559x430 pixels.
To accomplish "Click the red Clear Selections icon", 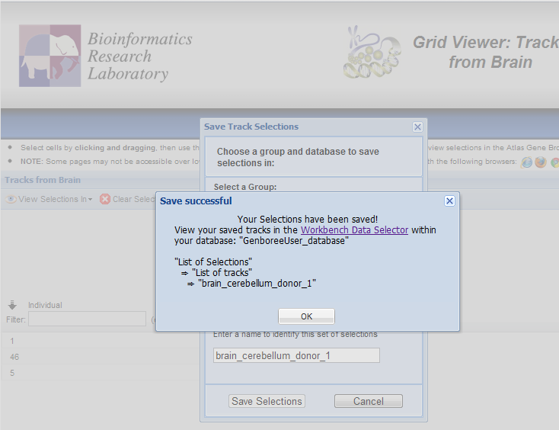I will click(x=106, y=199).
